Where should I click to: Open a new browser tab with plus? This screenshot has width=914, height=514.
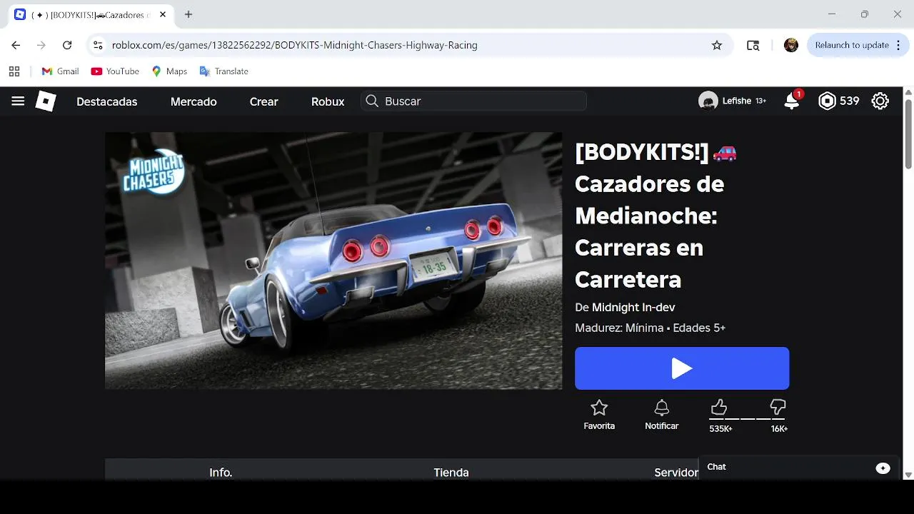189,14
